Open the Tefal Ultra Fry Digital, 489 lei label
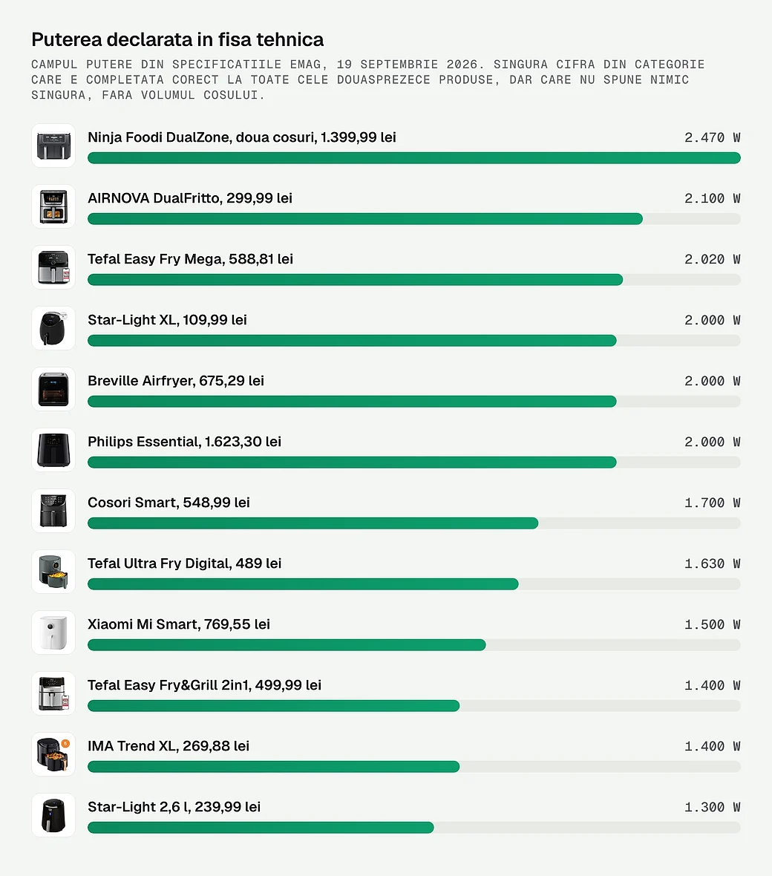 184,563
